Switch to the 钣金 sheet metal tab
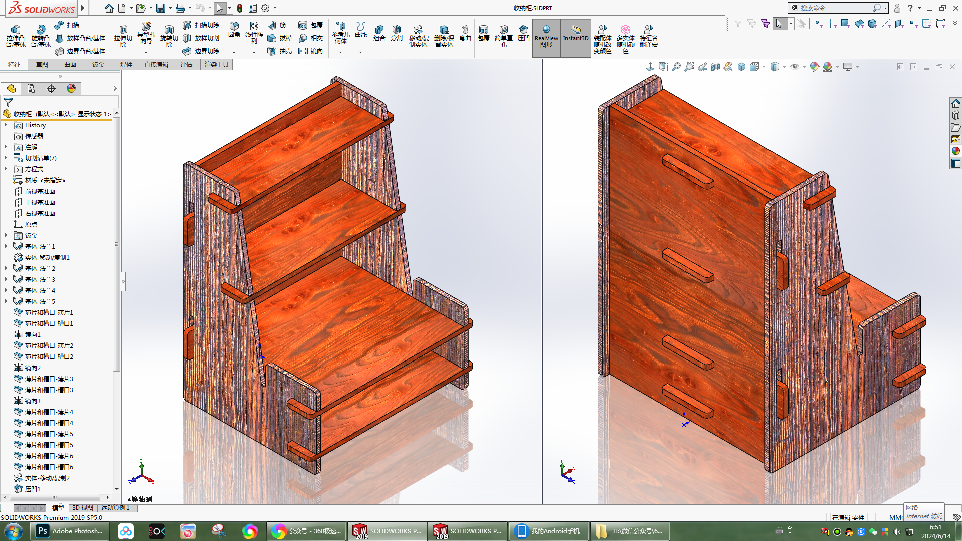This screenshot has height=541, width=962. tap(98, 65)
